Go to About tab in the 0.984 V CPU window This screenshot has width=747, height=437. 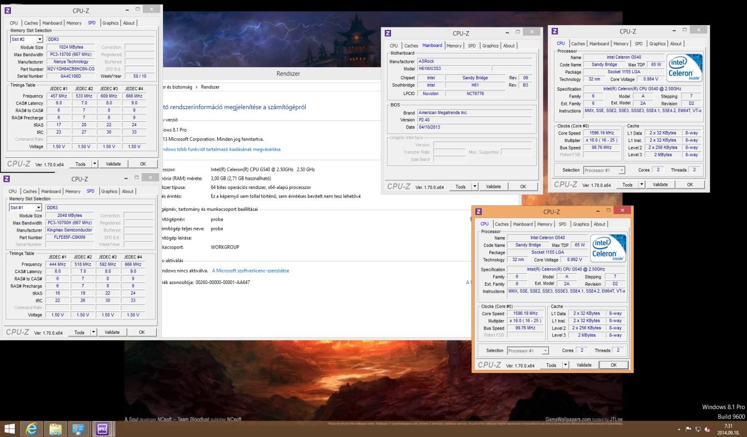[676, 44]
